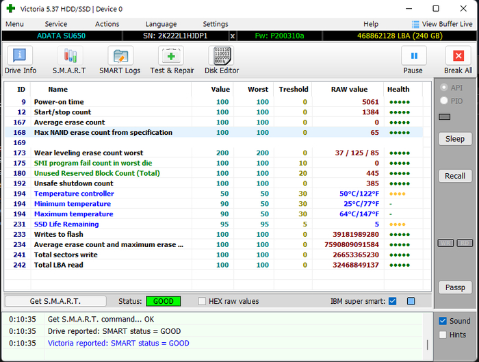Click the View Buffer Live list icon
Screen dimensions: 479x362
tap(415, 24)
